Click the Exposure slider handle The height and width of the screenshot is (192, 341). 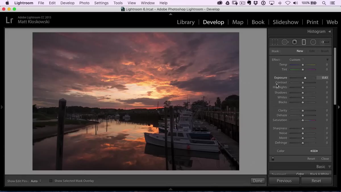[305, 78]
